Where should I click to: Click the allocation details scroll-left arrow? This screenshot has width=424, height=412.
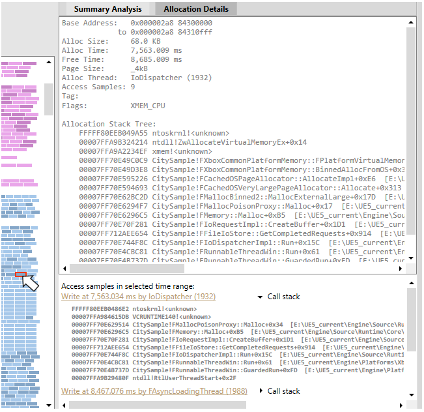[64, 269]
